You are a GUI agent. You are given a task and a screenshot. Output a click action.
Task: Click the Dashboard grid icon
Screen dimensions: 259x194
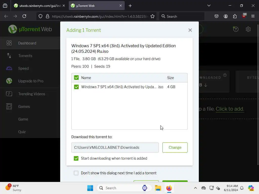tap(9, 43)
